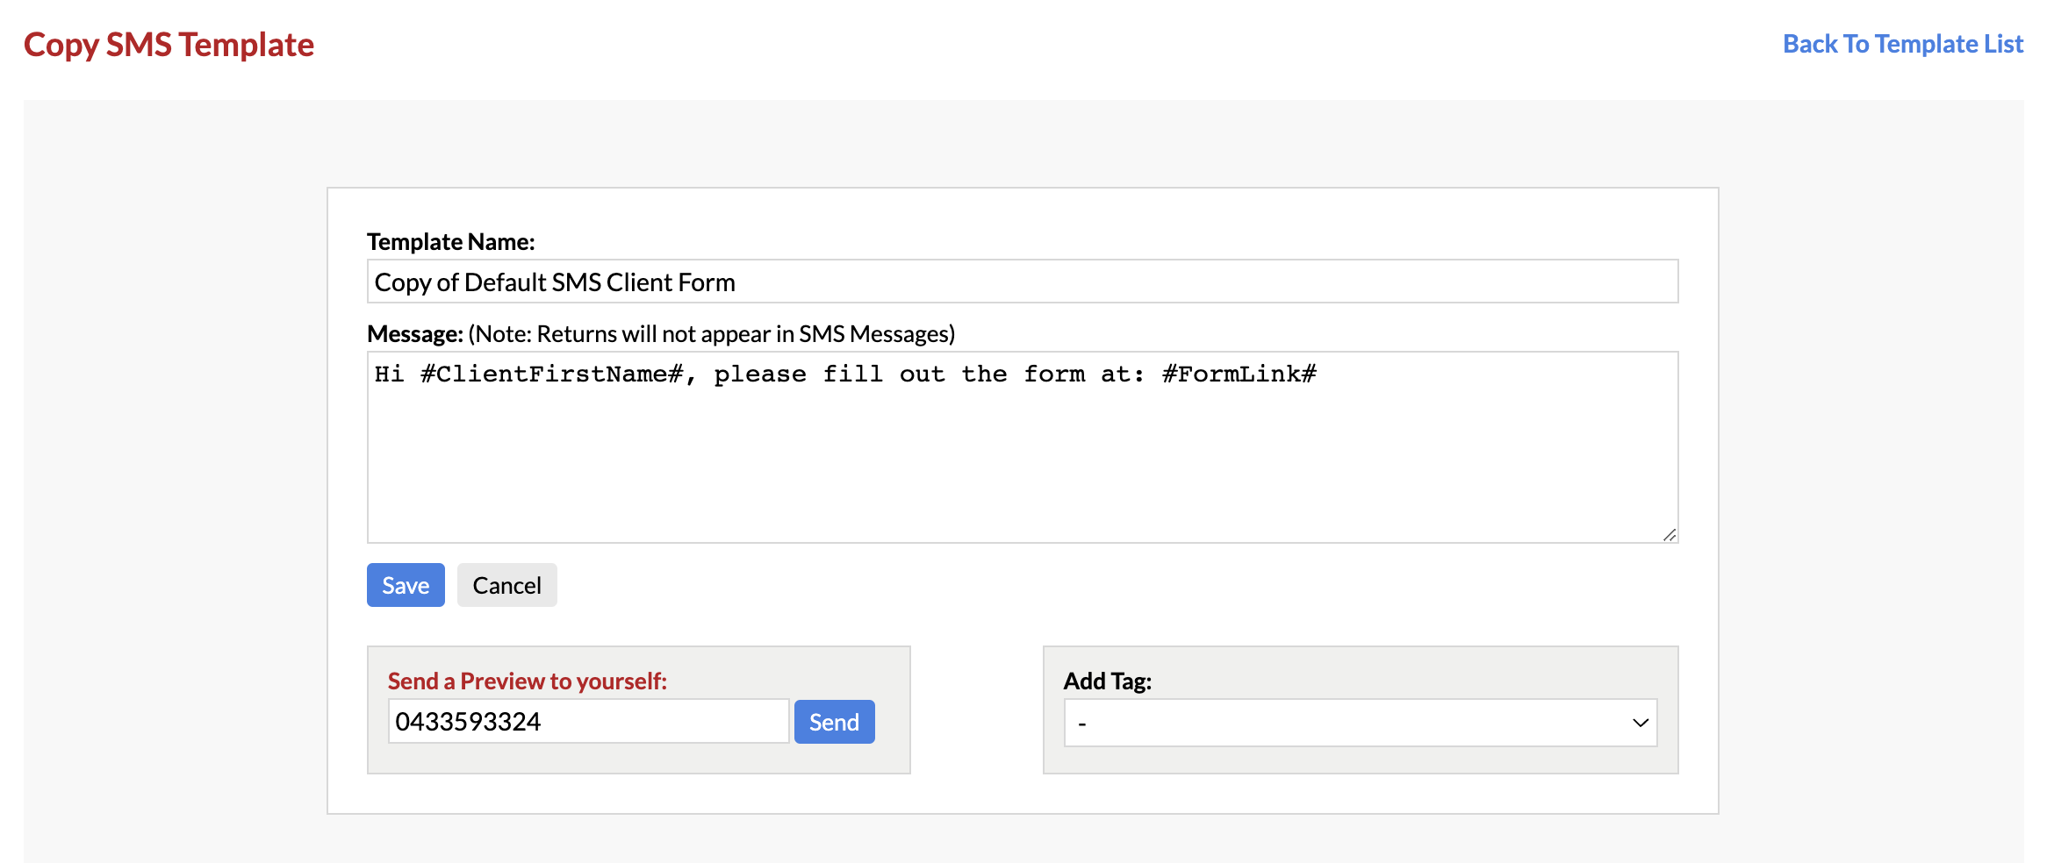Click the Copy SMS Template heading
This screenshot has height=863, width=2054.
coord(169,44)
